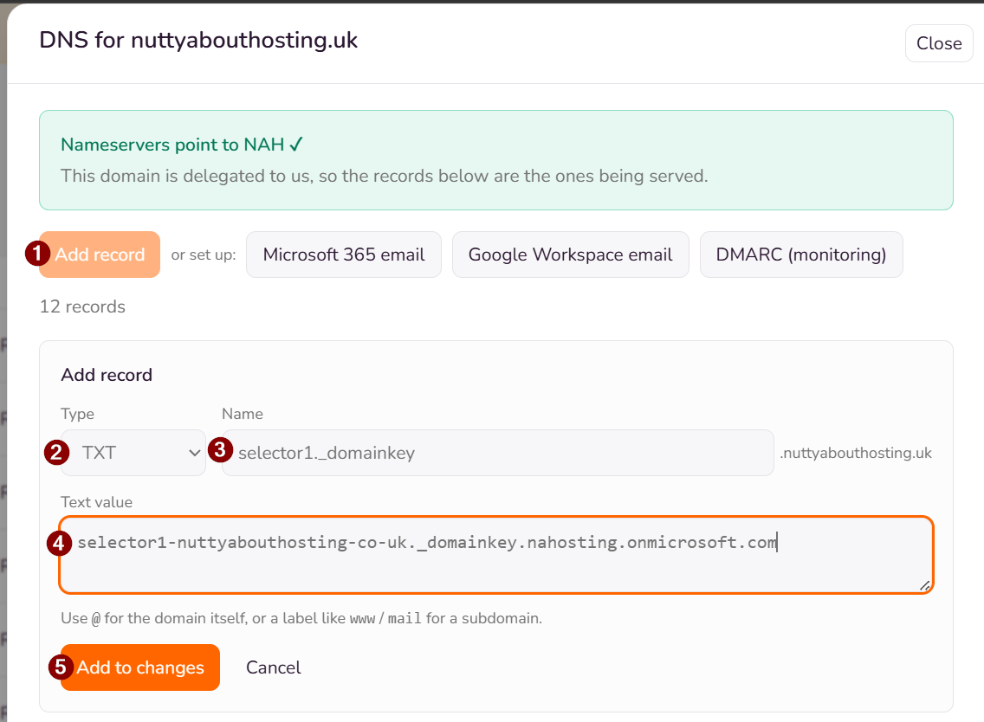This screenshot has width=984, height=722.
Task: Click Add to changes
Action: (x=140, y=667)
